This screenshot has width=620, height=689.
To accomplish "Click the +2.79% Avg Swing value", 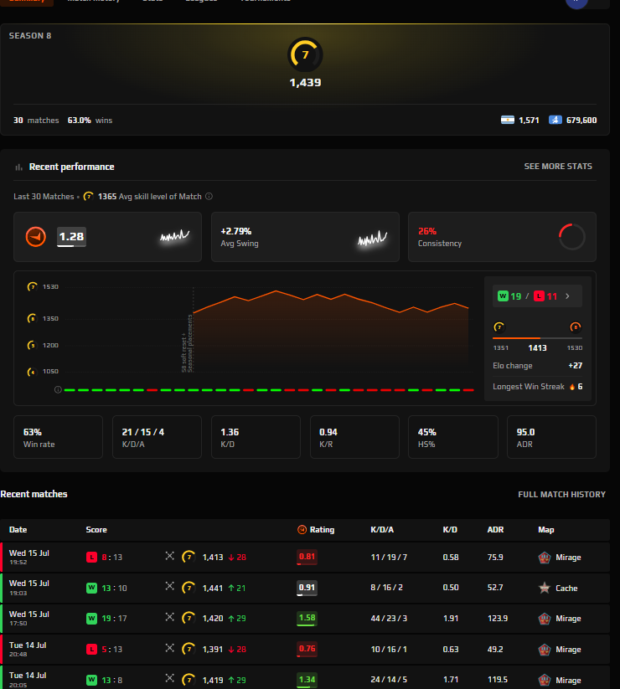I will (x=235, y=231).
